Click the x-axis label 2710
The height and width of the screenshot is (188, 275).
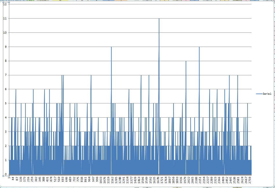[x=250, y=180]
